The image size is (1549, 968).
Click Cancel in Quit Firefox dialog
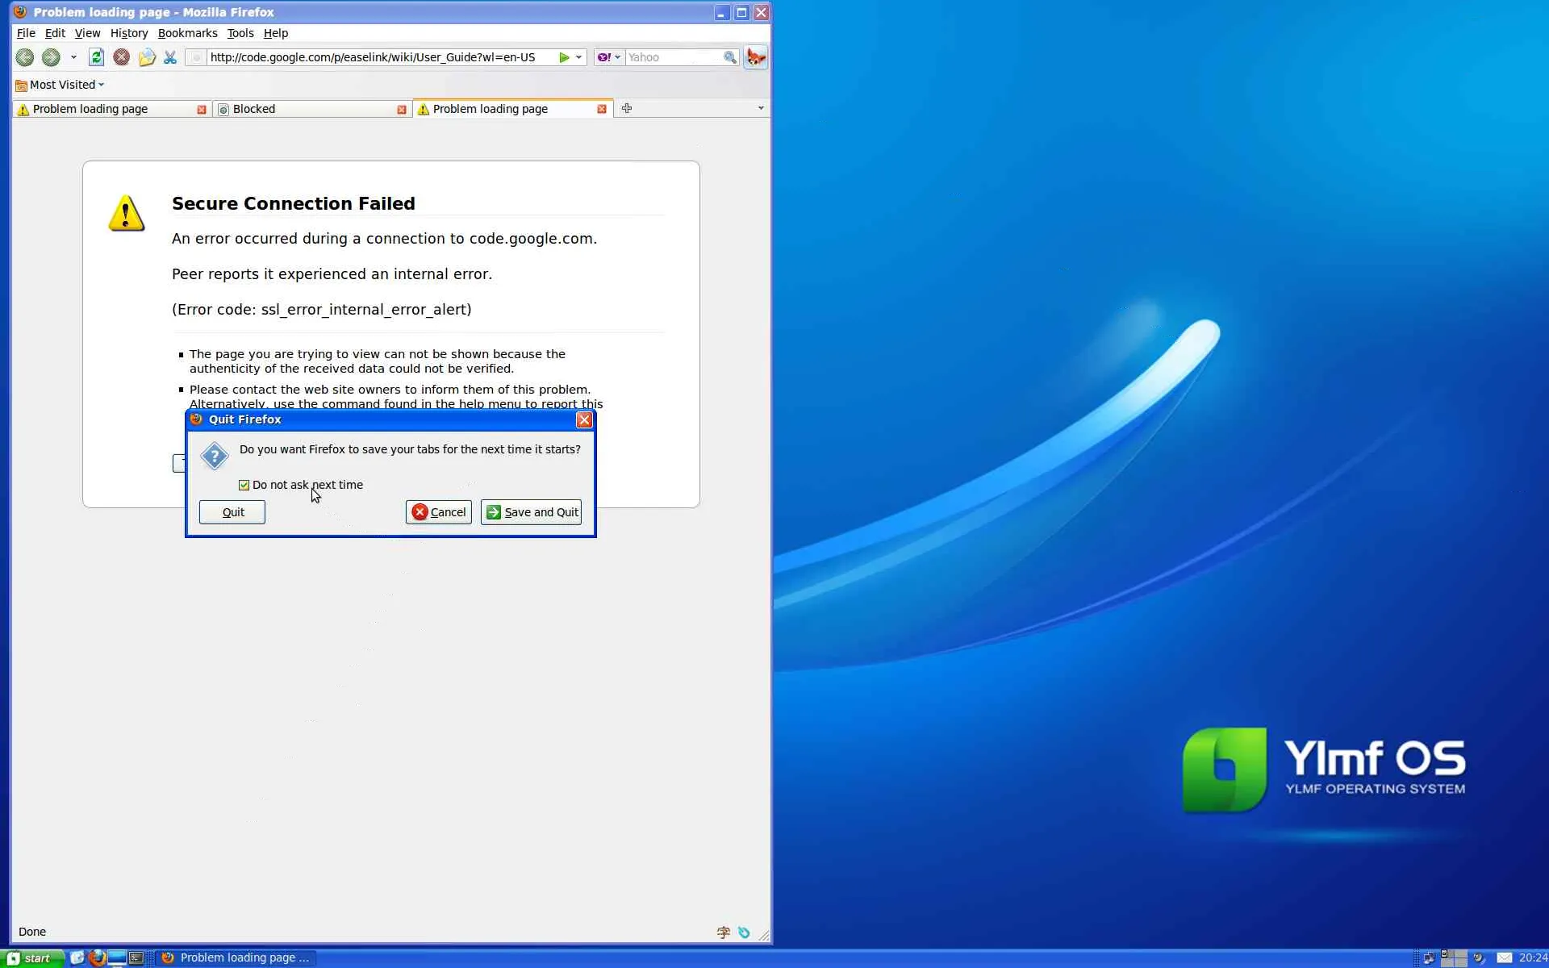click(x=438, y=512)
